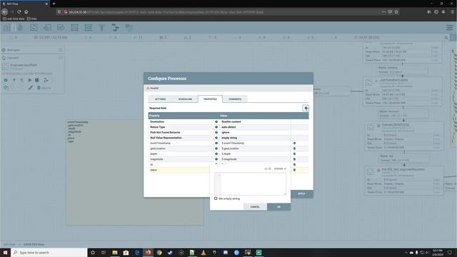This screenshot has width=457, height=257.
Task: Open the NiFi global hamburger menu
Action: 450,28
